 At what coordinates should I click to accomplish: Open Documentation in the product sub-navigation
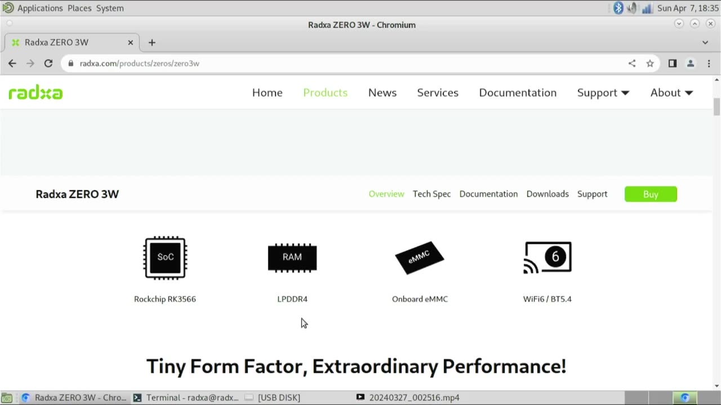[488, 194]
